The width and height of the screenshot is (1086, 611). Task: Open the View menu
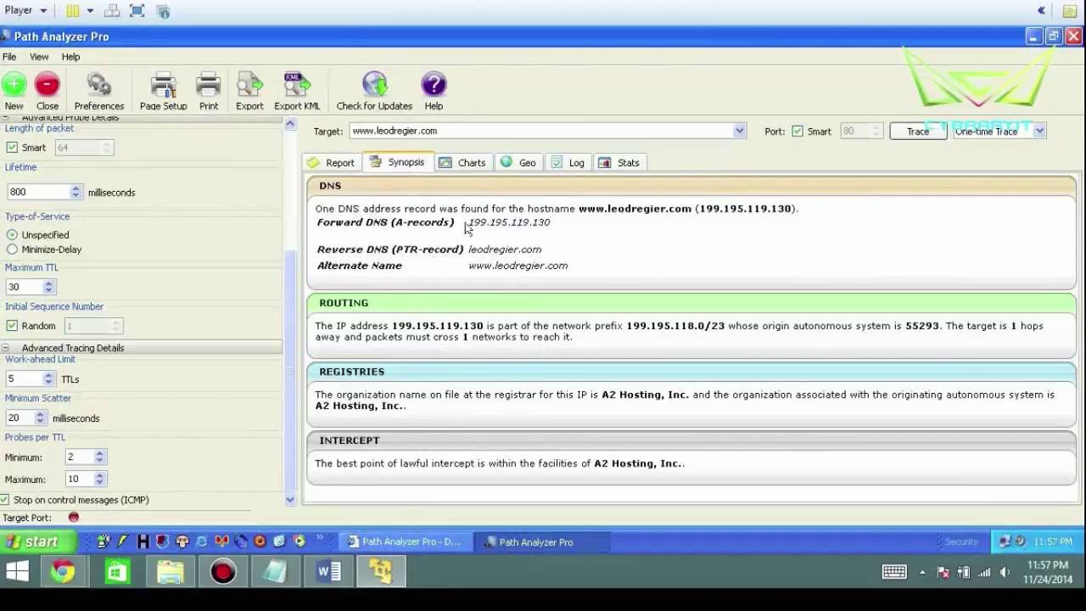(x=39, y=57)
